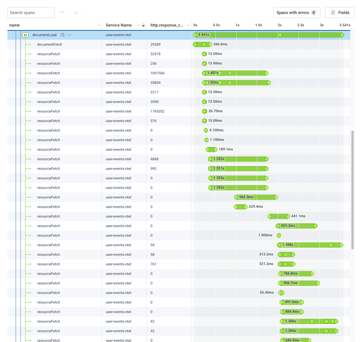This screenshot has height=342, width=360.
Task: Click the color-by icon in Service Name header
Action: point(143,25)
